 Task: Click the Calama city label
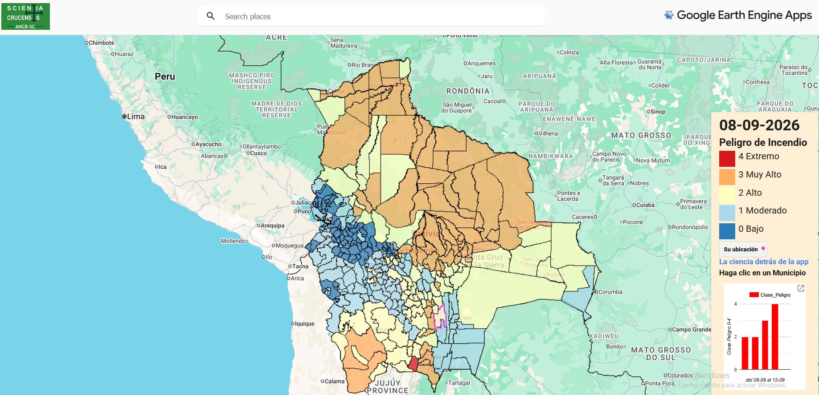[x=334, y=381]
